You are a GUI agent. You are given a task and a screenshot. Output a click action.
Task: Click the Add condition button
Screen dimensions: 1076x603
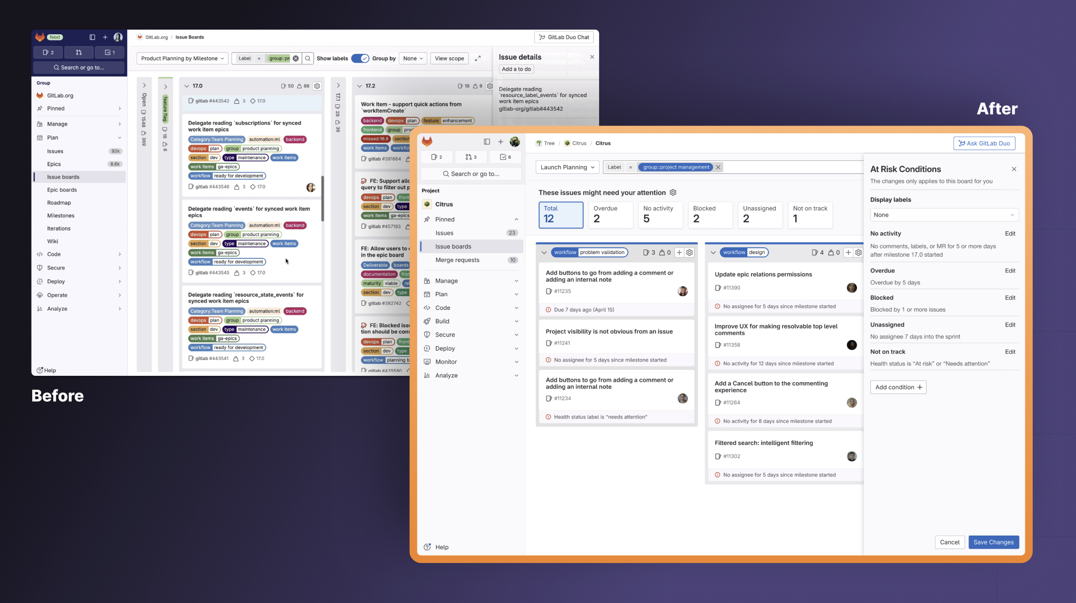pos(898,387)
